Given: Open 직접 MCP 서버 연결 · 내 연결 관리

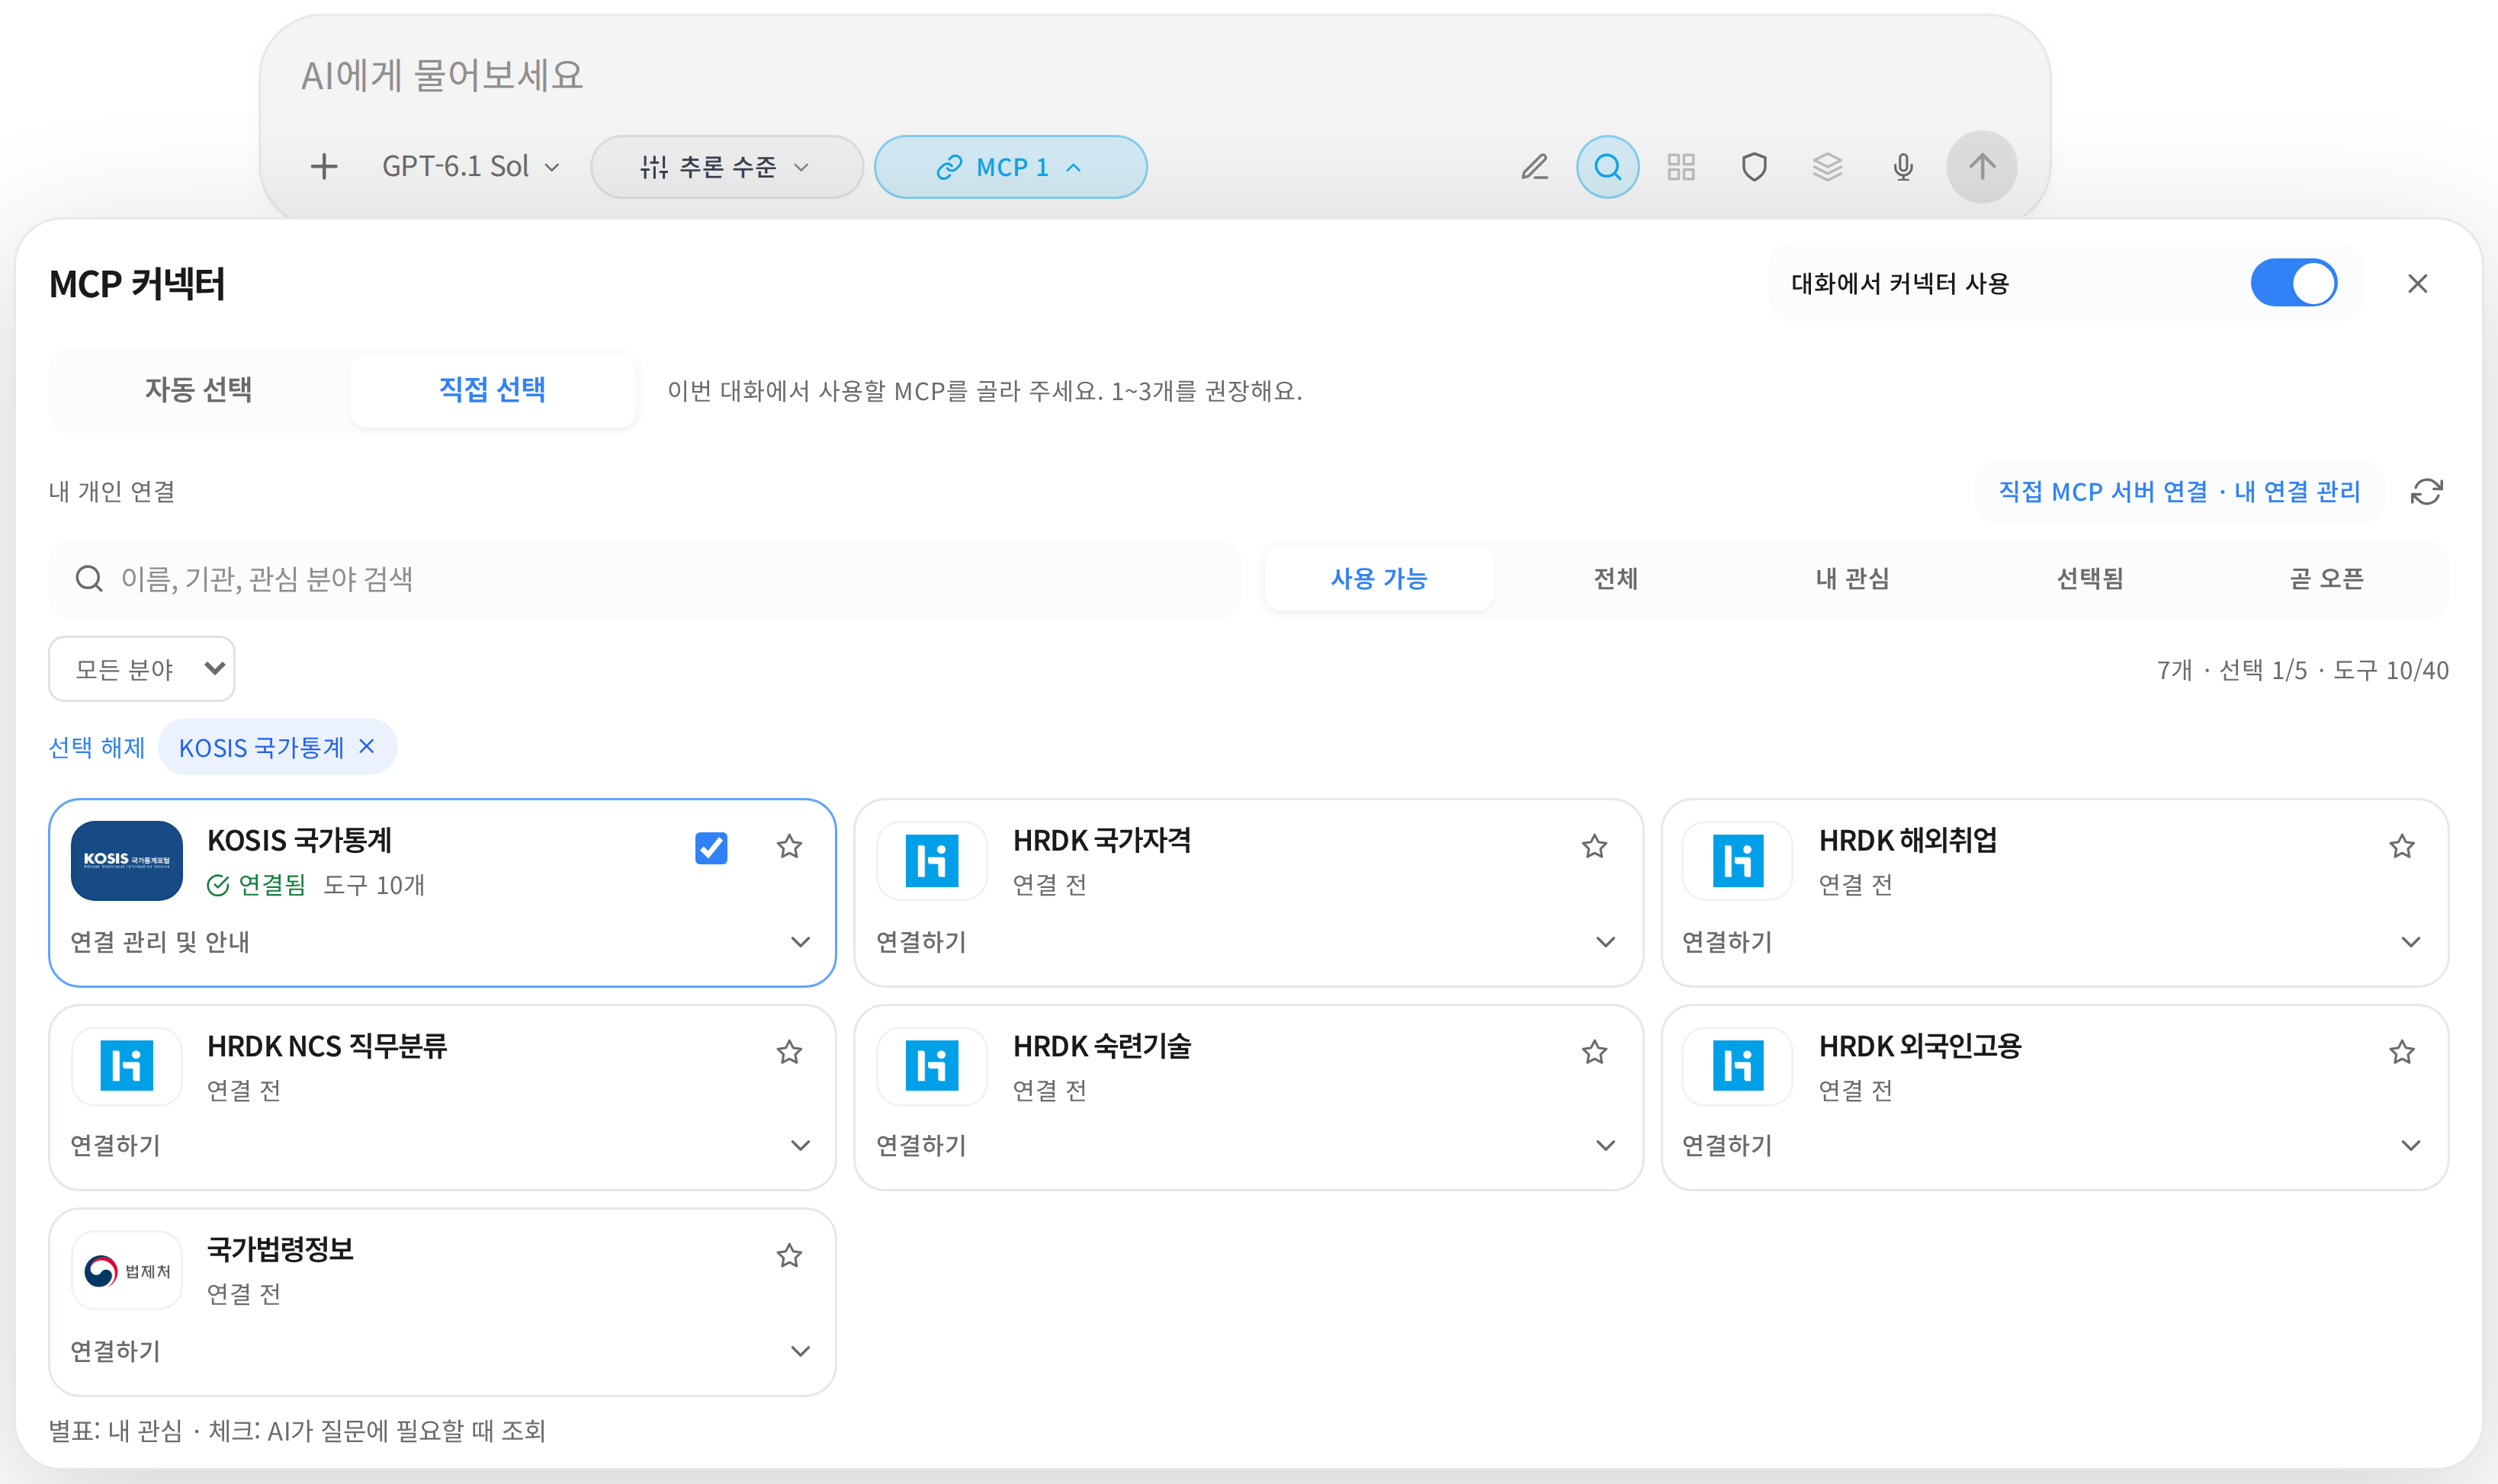Looking at the screenshot, I should (x=2179, y=492).
